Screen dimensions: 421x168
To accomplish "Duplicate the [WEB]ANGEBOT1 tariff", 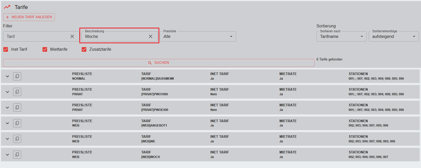I will pos(17,123).
